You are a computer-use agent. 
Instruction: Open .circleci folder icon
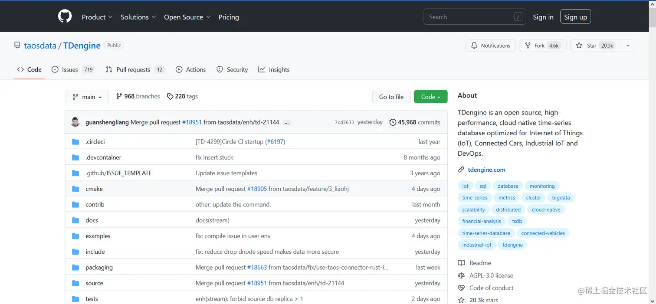[x=75, y=142]
